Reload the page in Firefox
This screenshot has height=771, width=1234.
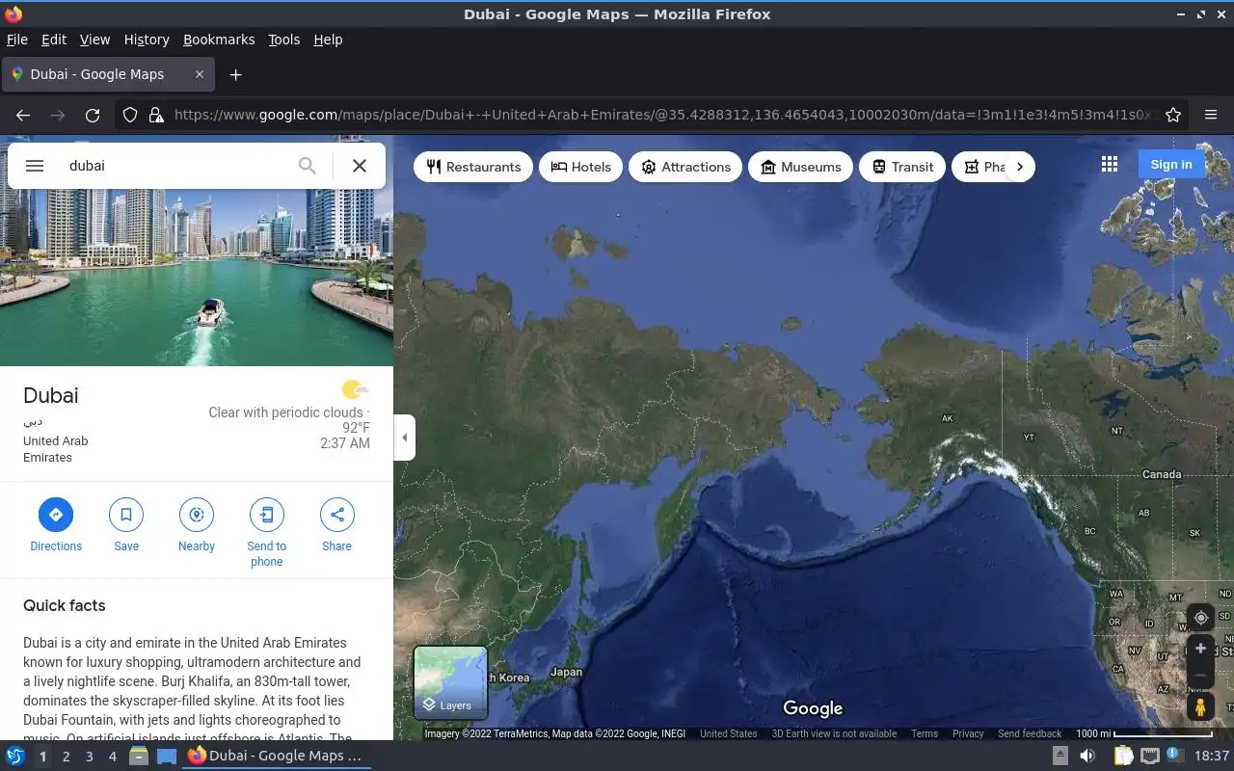[x=93, y=115]
